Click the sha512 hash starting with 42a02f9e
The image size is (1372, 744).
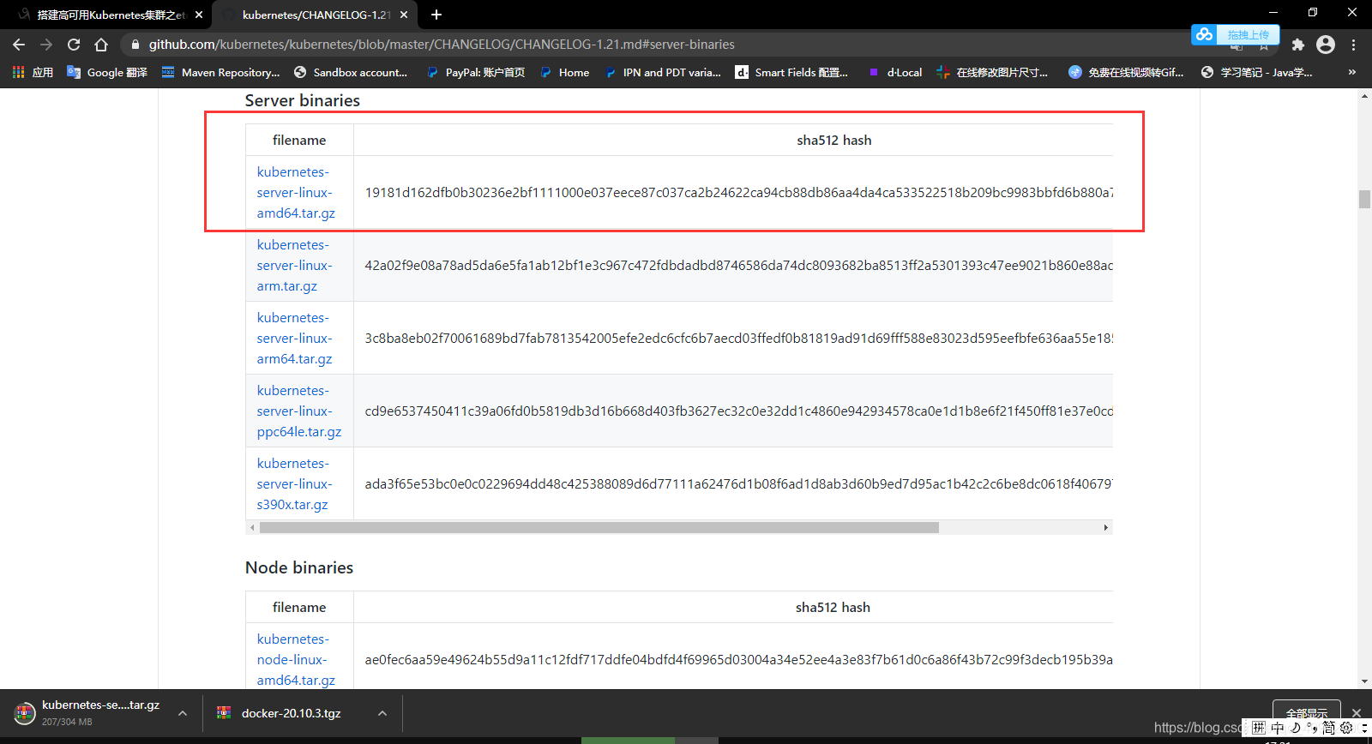click(738, 266)
